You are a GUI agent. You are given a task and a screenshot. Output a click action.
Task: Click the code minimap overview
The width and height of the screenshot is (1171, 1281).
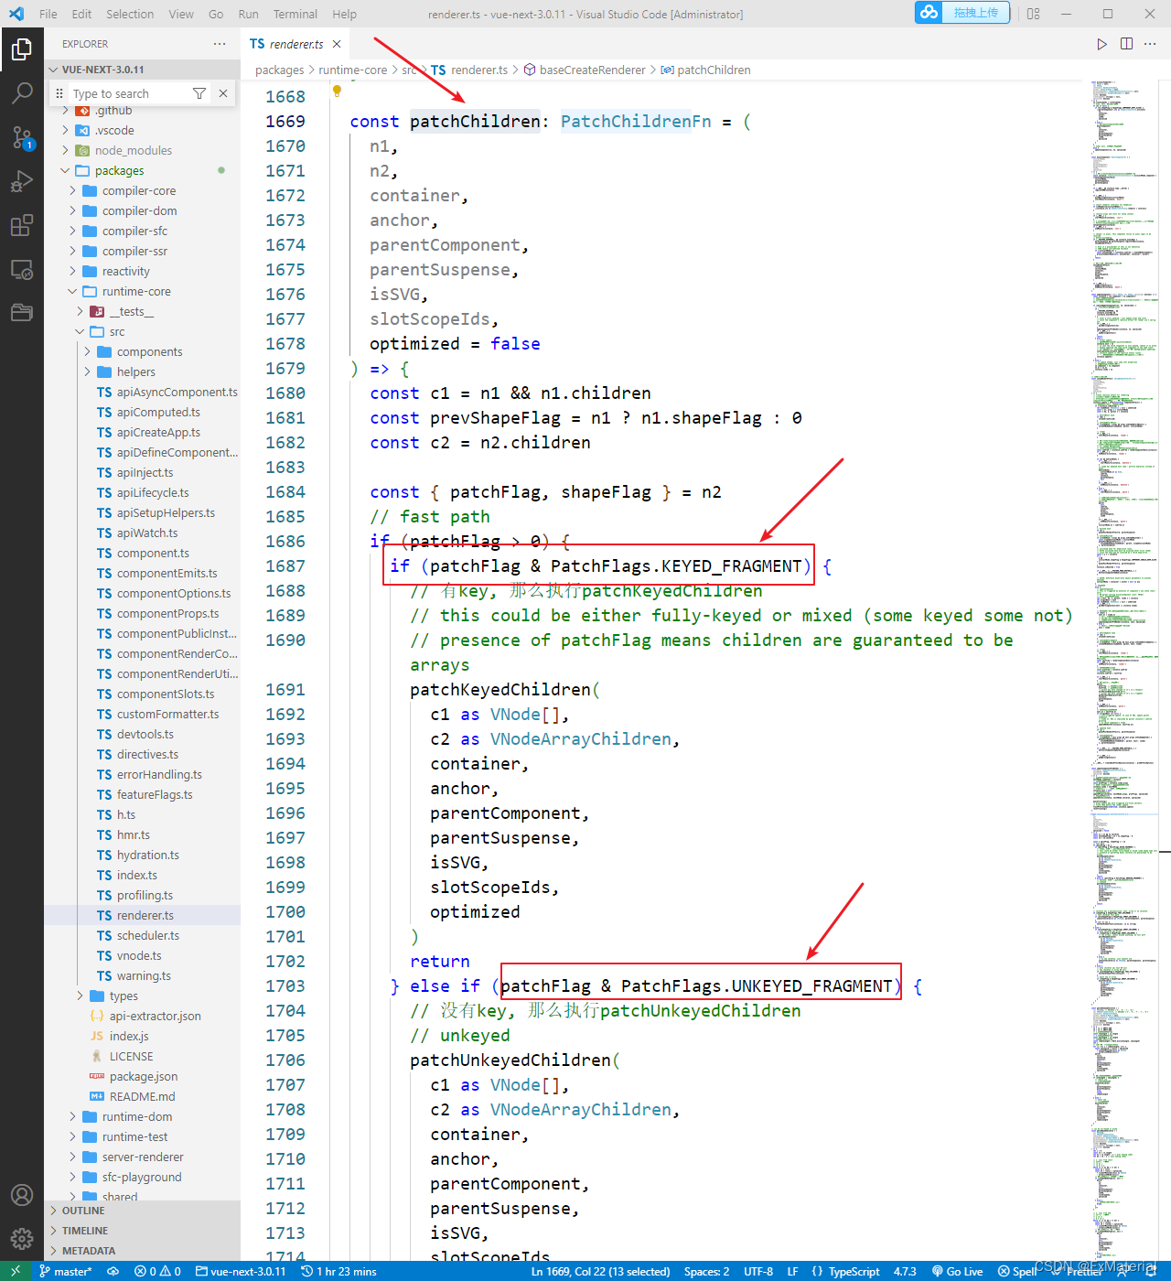pos(1123,668)
